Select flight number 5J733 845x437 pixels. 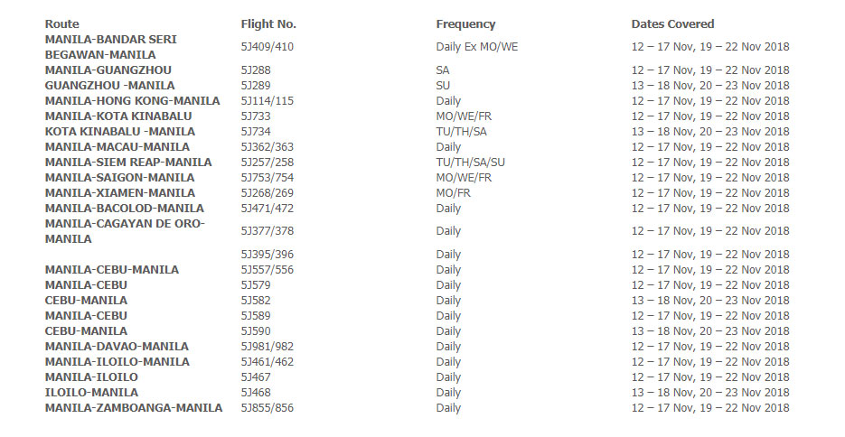coord(256,116)
